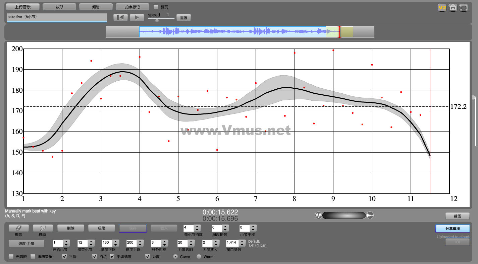Uncheck the 力度 dynamics checkbox
Screen dimensions: 478x264
click(x=148, y=257)
